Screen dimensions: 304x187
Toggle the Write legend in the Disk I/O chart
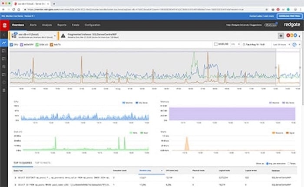point(133,133)
